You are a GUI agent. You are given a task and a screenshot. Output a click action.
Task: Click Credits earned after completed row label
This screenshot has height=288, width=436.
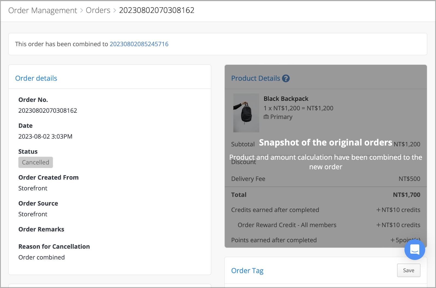click(x=275, y=210)
